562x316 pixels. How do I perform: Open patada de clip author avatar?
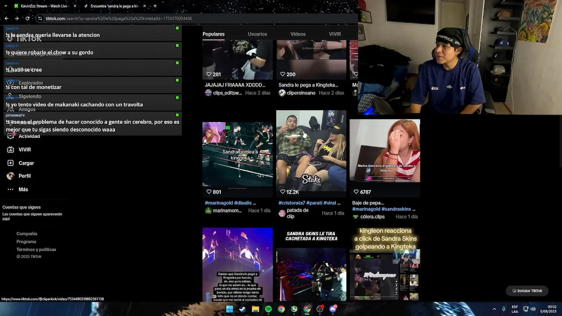click(282, 213)
